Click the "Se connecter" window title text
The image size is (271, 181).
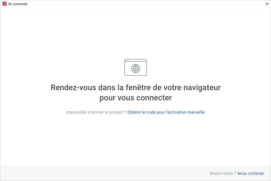18,4
